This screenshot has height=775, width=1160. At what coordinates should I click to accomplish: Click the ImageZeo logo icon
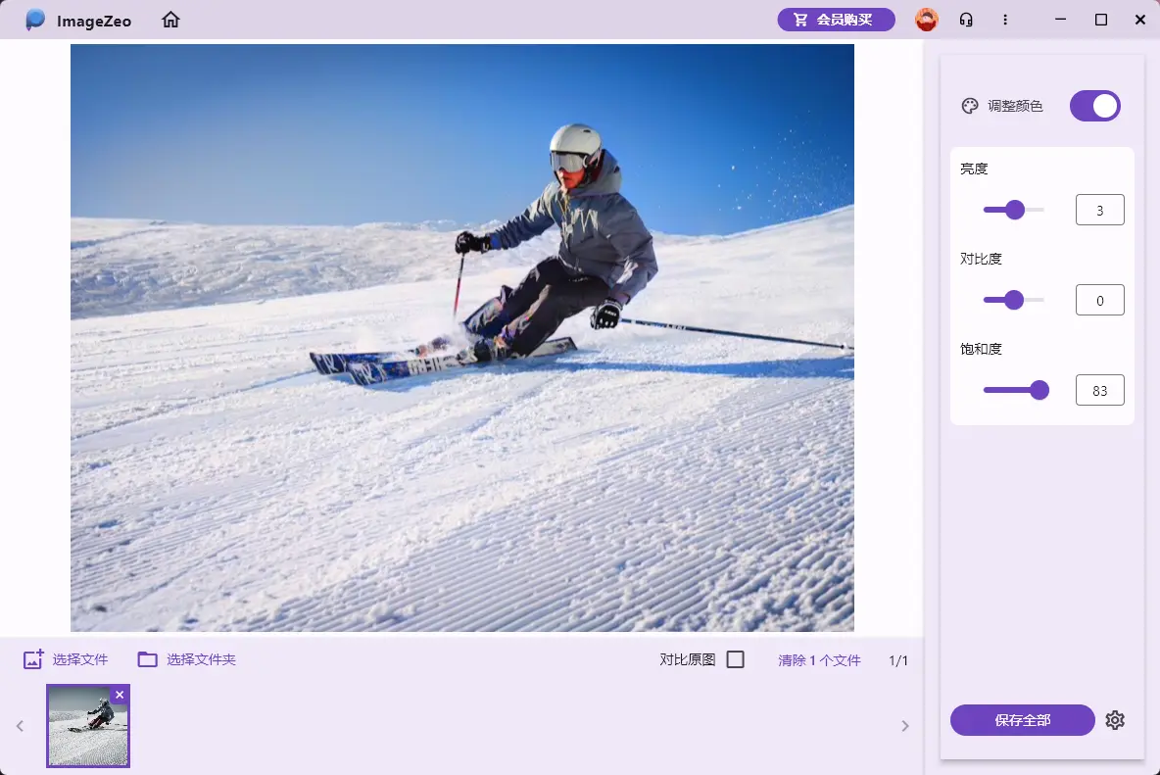(x=36, y=20)
